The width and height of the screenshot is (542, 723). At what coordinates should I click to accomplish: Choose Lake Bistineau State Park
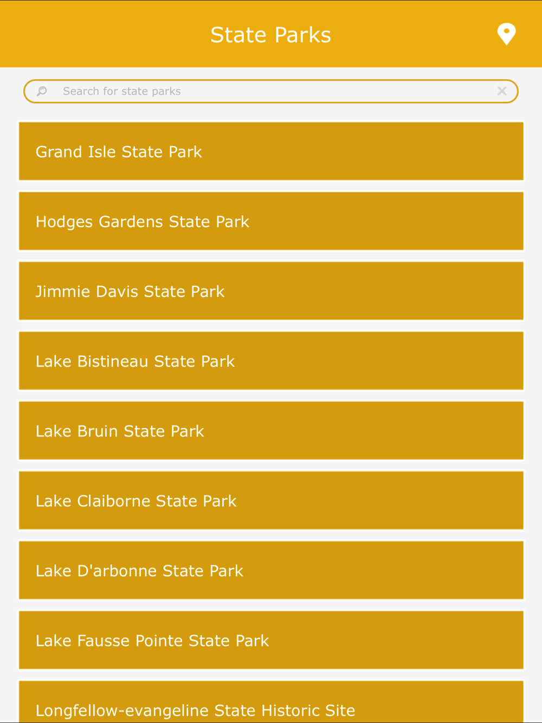[271, 361]
